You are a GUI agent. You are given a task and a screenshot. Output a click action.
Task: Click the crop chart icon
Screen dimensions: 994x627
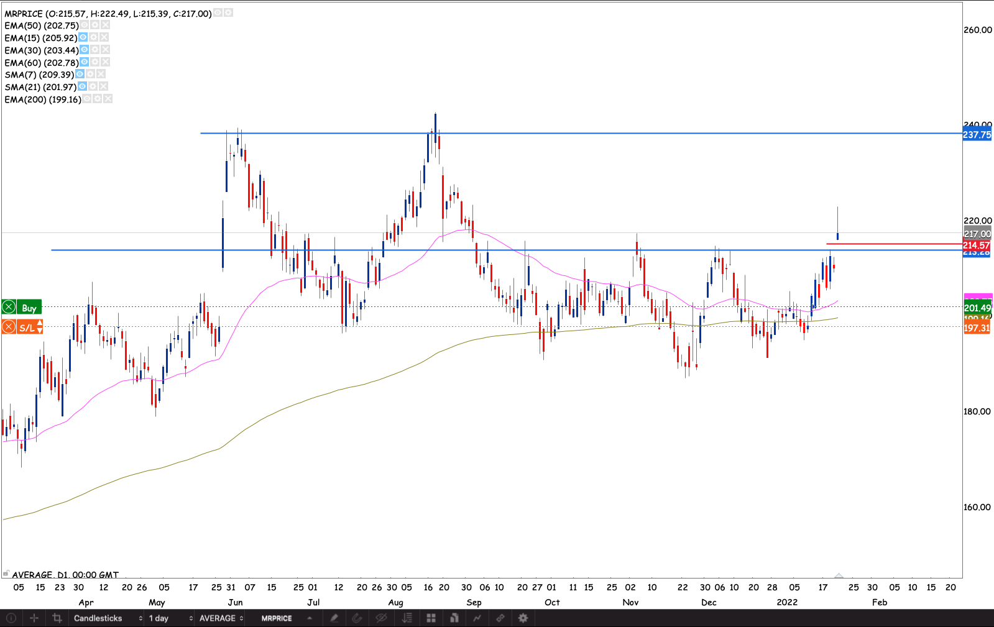point(57,618)
